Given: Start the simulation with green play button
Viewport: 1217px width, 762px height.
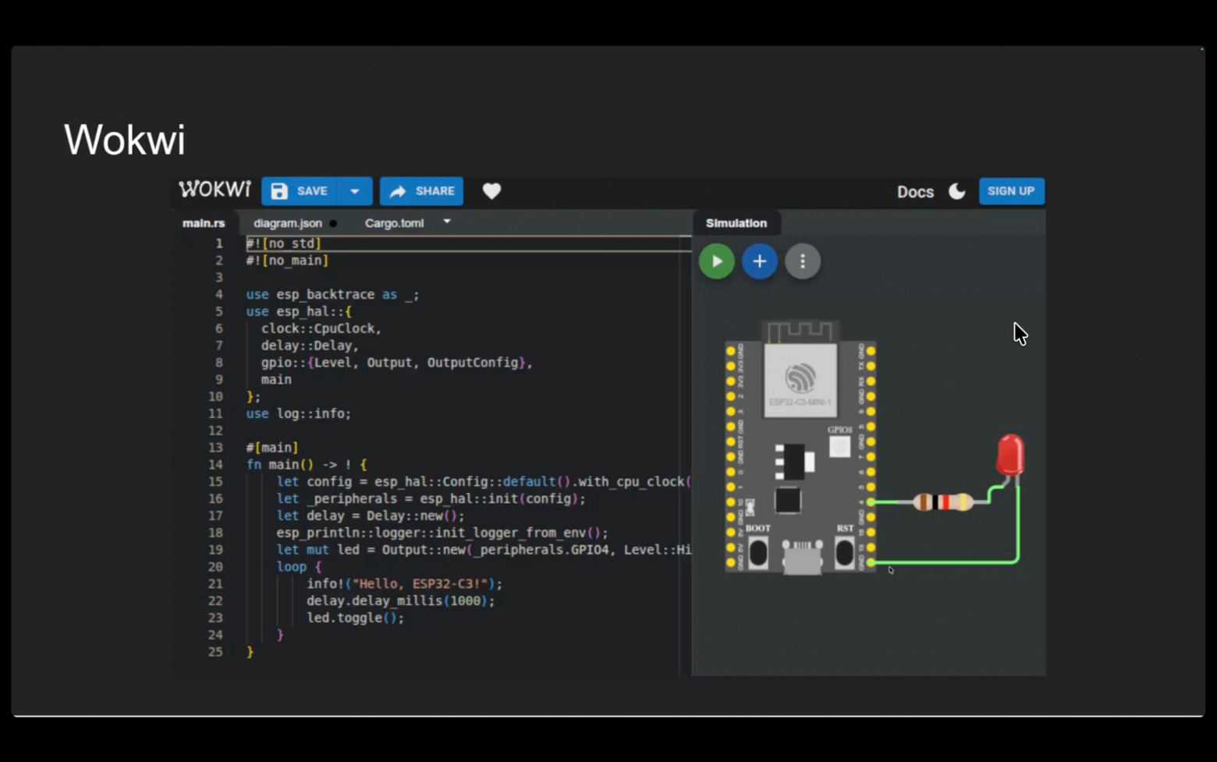Looking at the screenshot, I should (x=717, y=261).
